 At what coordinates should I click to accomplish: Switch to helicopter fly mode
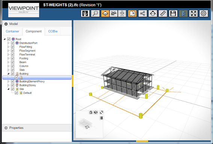(x=114, y=13)
